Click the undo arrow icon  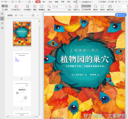point(23,2)
